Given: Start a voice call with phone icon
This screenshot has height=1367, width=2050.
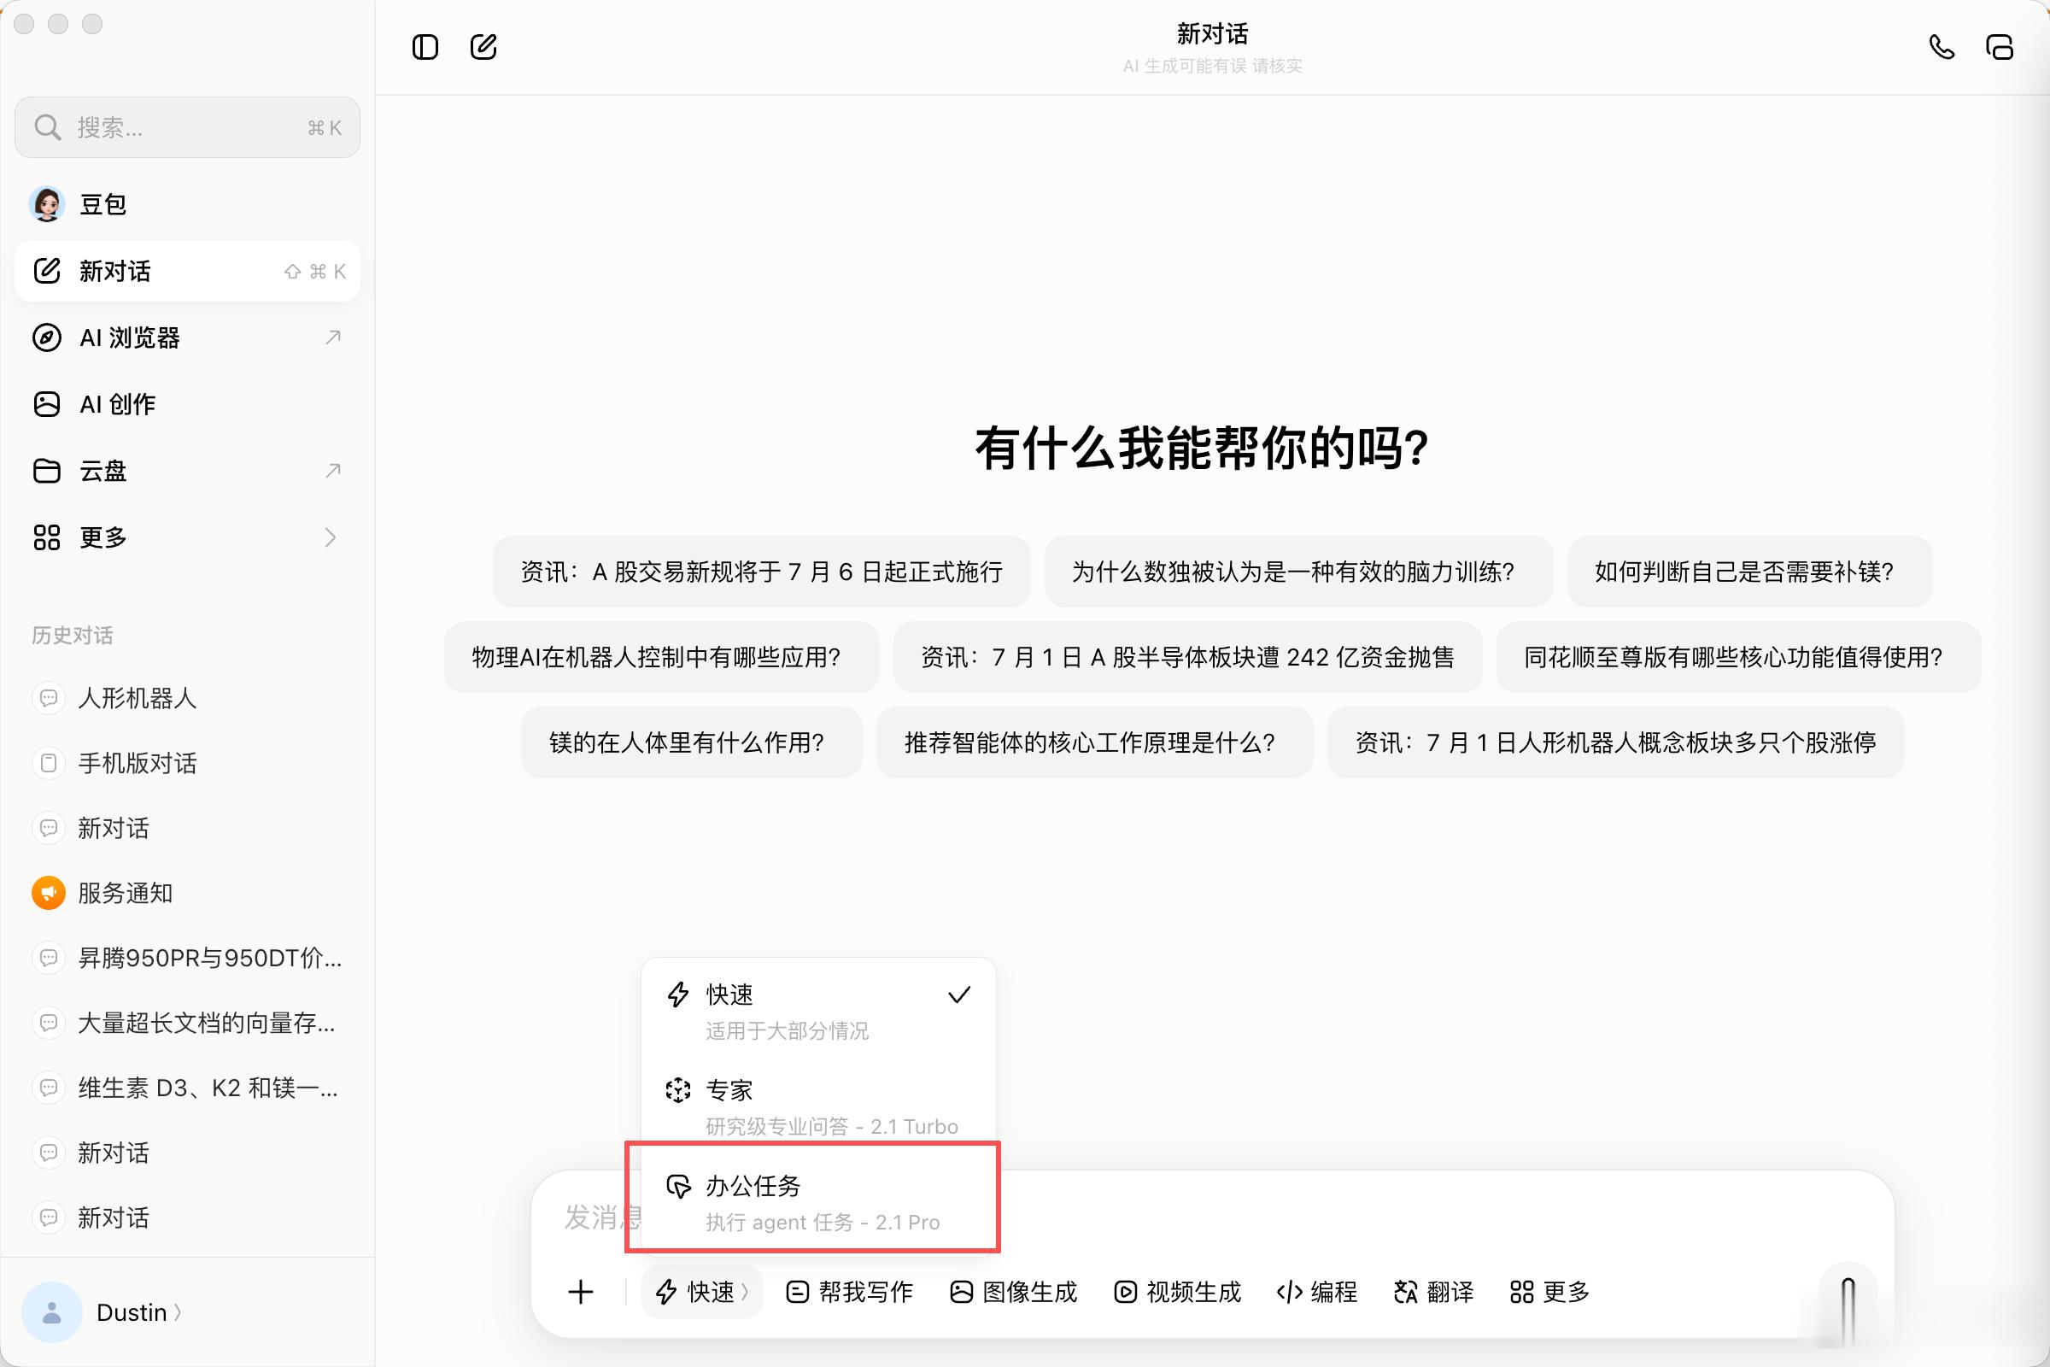Looking at the screenshot, I should (1942, 47).
